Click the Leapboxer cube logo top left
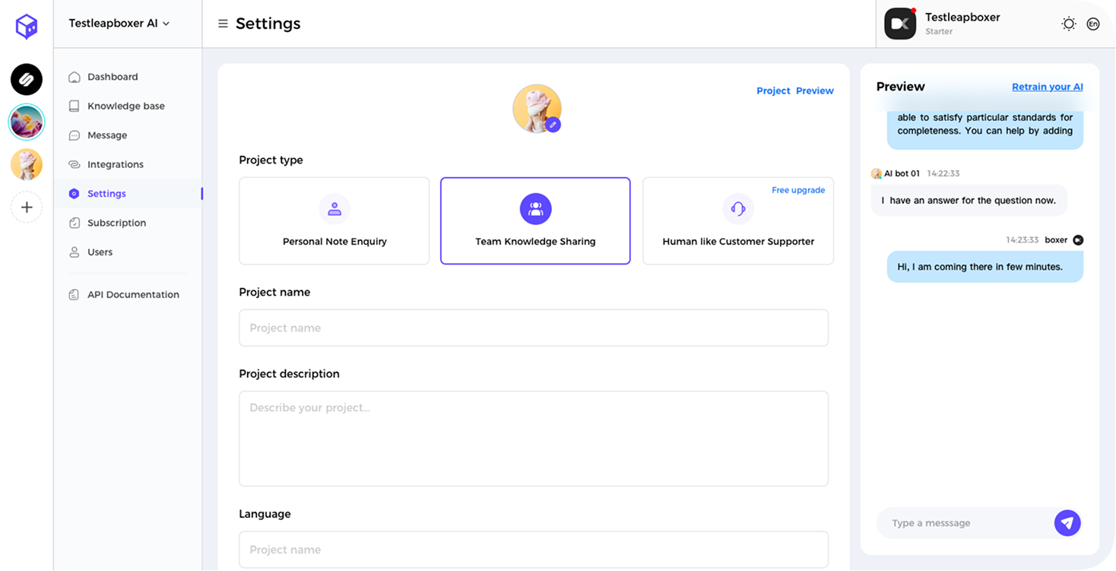The height and width of the screenshot is (571, 1116). point(27,27)
